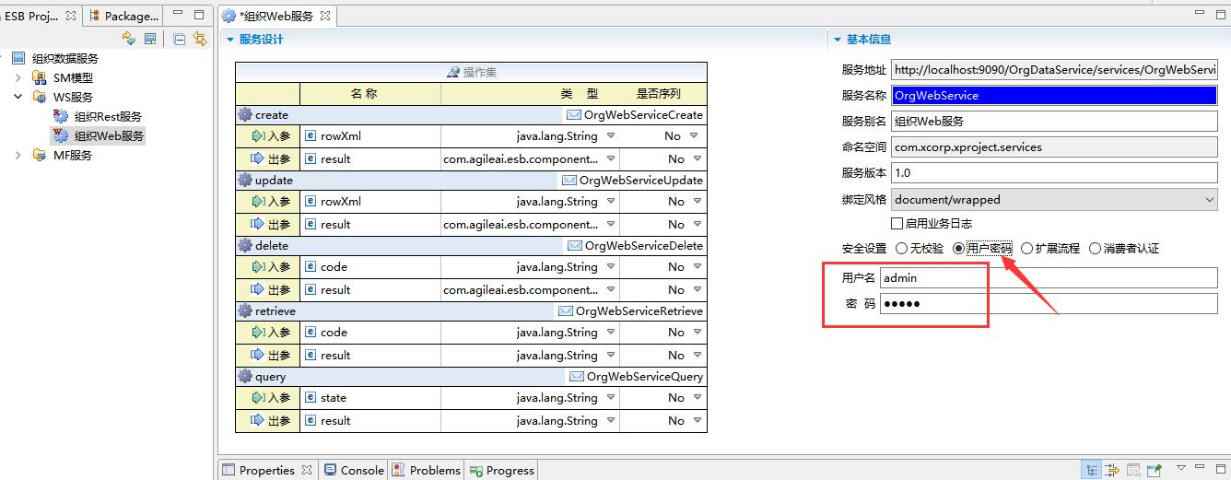
Task: Click the 服务别名 field
Action: pos(1054,122)
